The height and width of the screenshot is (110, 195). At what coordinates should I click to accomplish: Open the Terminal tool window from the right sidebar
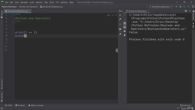pos(193,15)
